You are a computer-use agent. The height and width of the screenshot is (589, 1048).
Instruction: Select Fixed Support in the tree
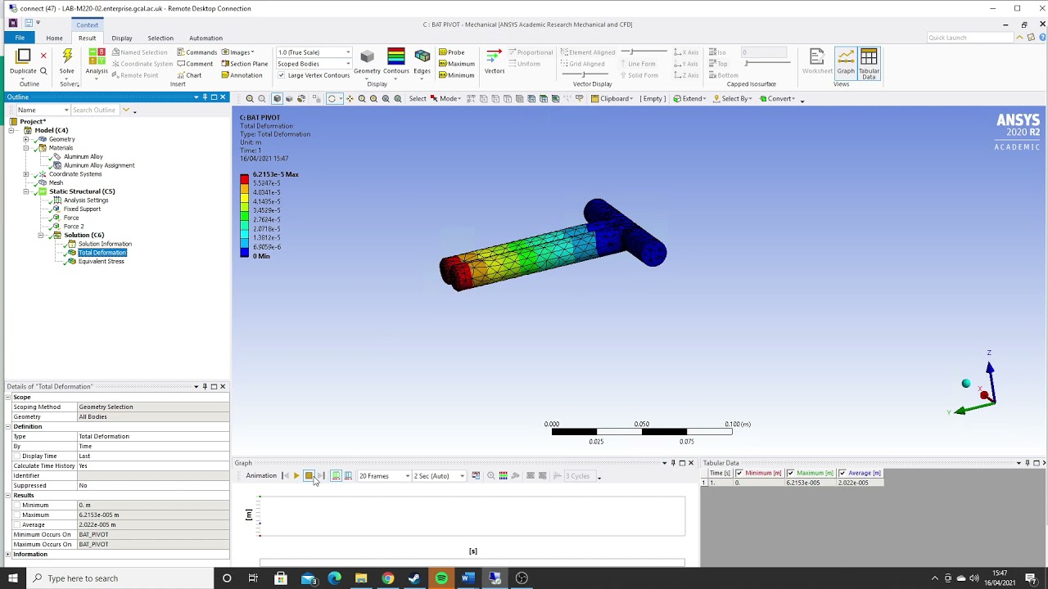(x=82, y=209)
